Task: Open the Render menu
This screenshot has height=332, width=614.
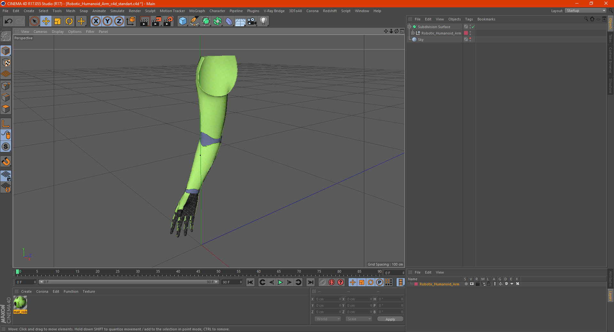Action: [x=135, y=11]
